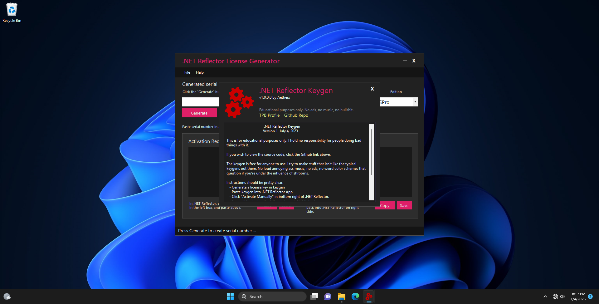Image resolution: width=599 pixels, height=304 pixels.
Task: Expand the Edition dropdown arrow
Action: (415, 102)
